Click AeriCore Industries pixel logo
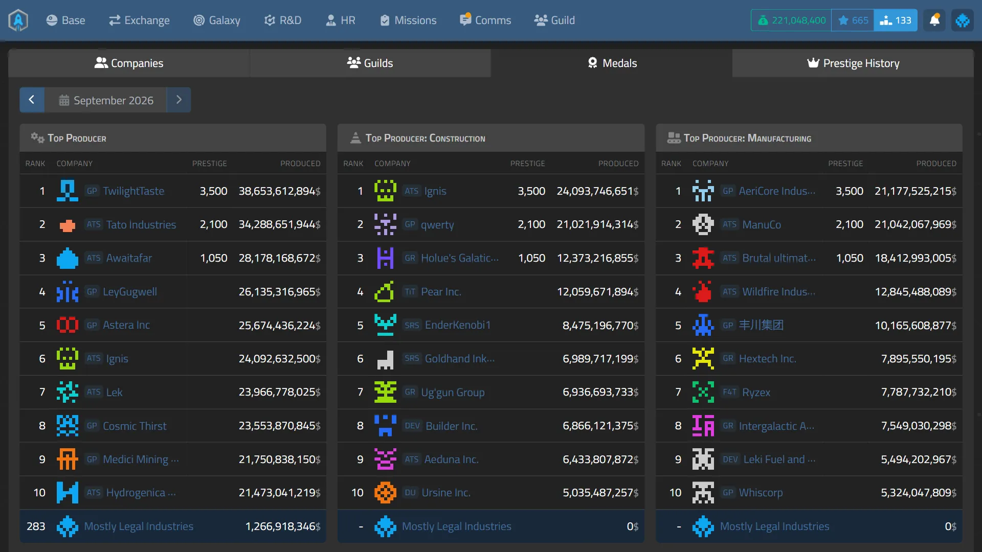 coord(703,191)
